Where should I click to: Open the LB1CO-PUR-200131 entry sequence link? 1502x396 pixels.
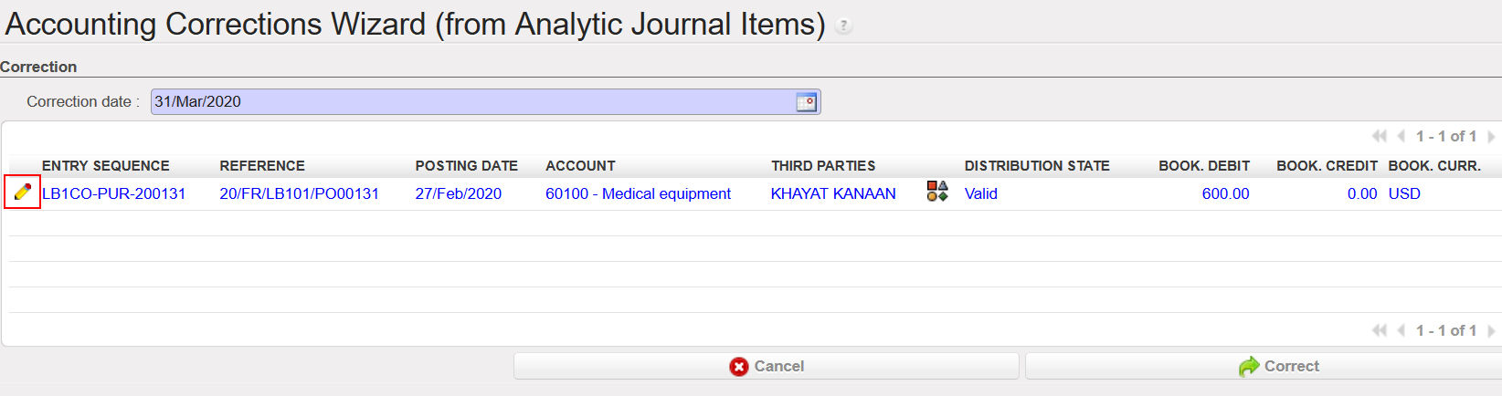[114, 193]
